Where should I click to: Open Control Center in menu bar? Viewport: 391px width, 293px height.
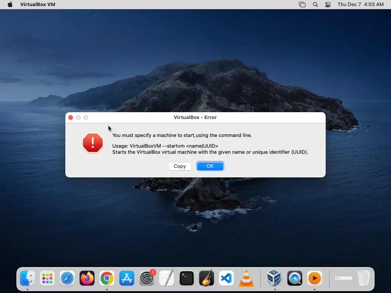click(328, 5)
